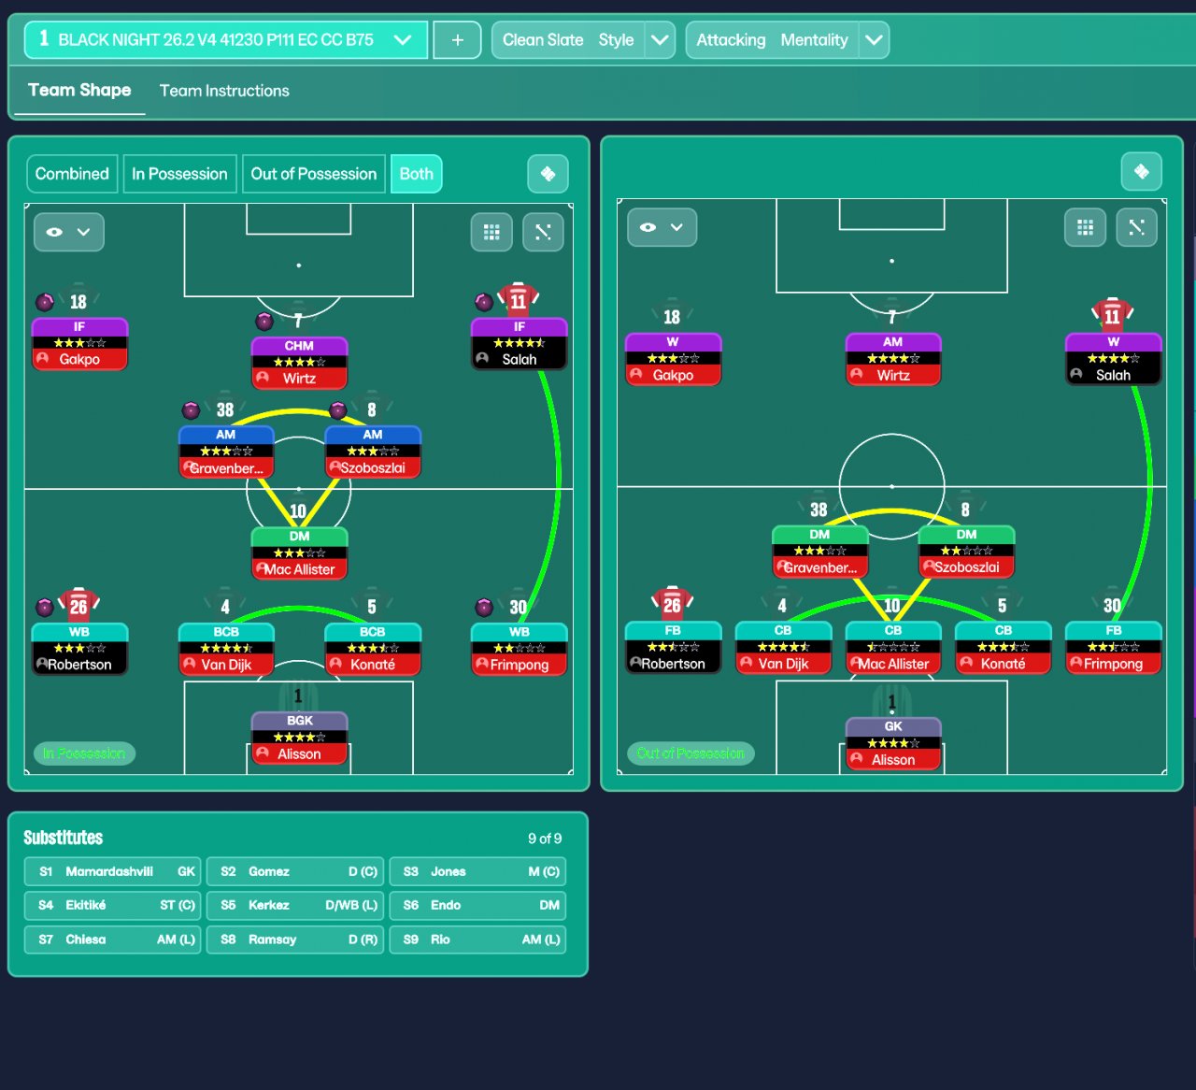Click the purple ball icon beside Gakpo's number 18

pos(45,302)
